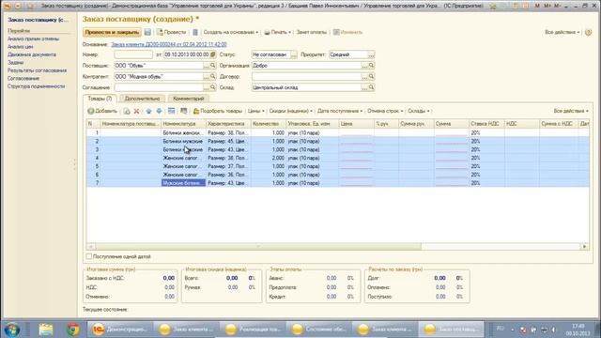
Task: Open Структура подчиненности in sidebar
Action: (x=36, y=86)
